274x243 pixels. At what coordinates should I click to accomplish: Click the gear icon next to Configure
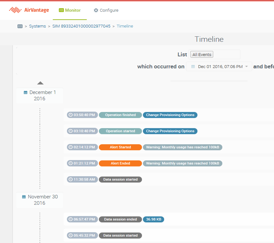96,10
